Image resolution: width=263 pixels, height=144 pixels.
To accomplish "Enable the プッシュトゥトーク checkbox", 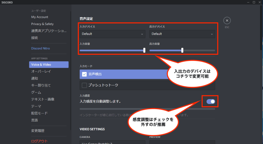I will pos(84,85).
